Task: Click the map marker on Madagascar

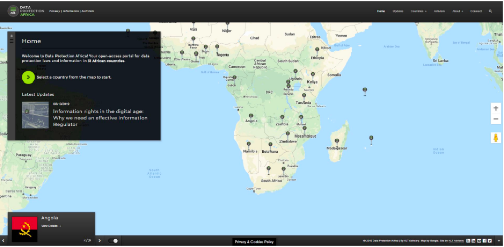Action: [x=337, y=141]
